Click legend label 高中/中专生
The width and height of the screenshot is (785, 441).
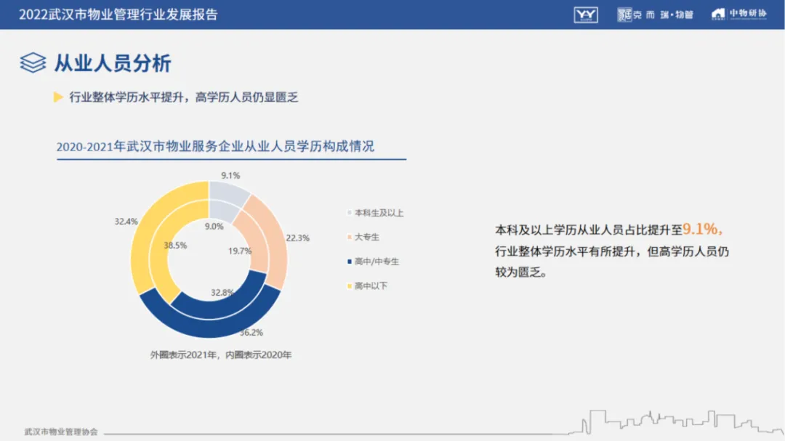tap(377, 262)
